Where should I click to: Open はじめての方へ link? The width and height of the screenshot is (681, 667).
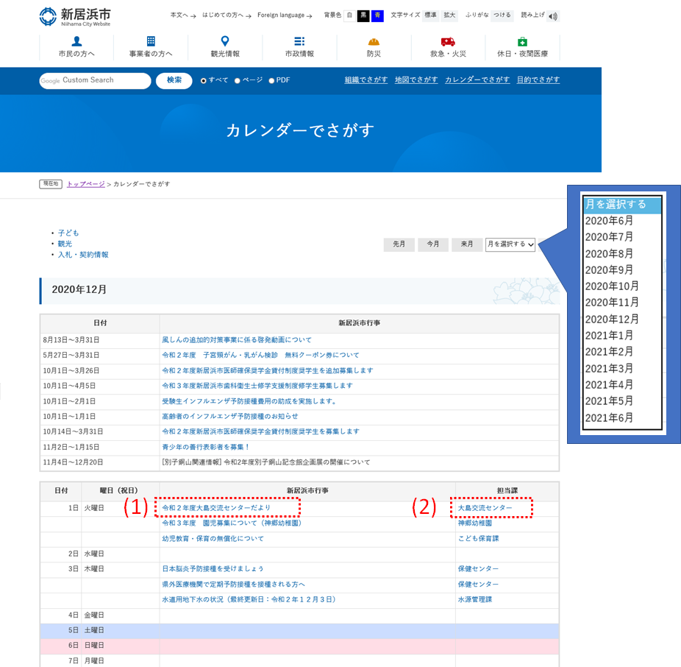[x=227, y=15]
